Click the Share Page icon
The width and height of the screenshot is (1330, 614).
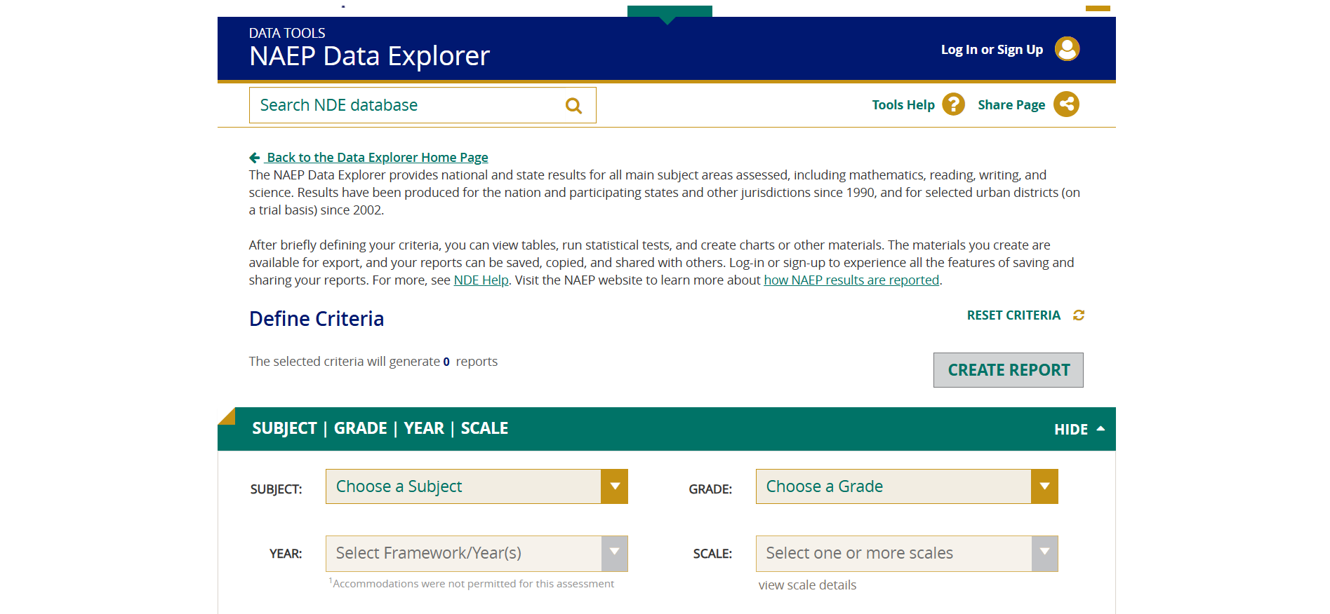[1066, 104]
